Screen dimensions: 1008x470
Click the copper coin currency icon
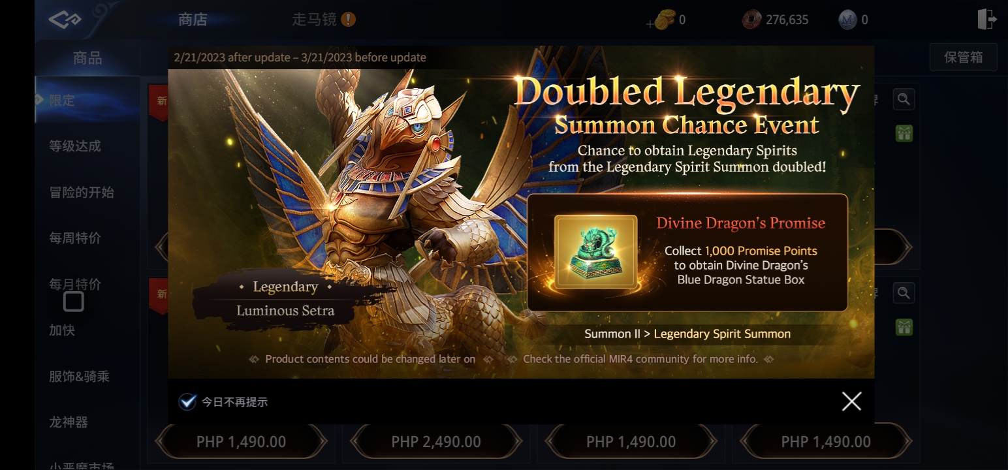pyautogui.click(x=752, y=20)
